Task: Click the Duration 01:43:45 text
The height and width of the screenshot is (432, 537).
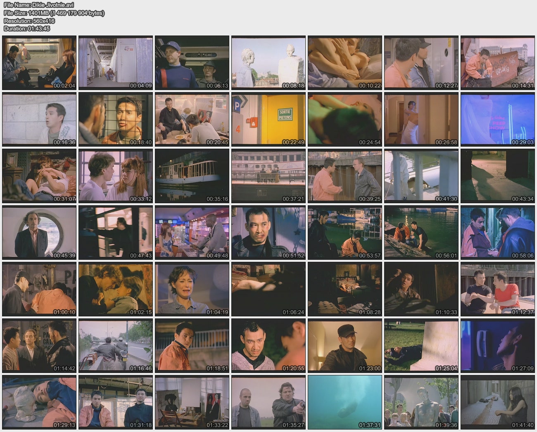Action: tap(27, 28)
